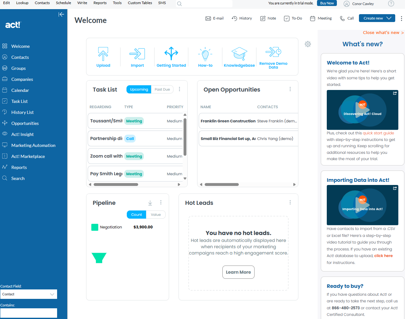
Task: Open the Hot Leads widget options menu
Action: point(290,202)
